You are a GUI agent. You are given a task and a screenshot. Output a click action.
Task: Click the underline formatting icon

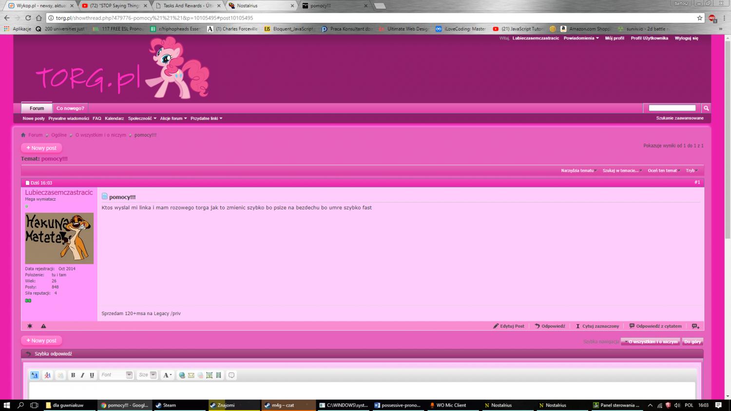click(x=92, y=375)
